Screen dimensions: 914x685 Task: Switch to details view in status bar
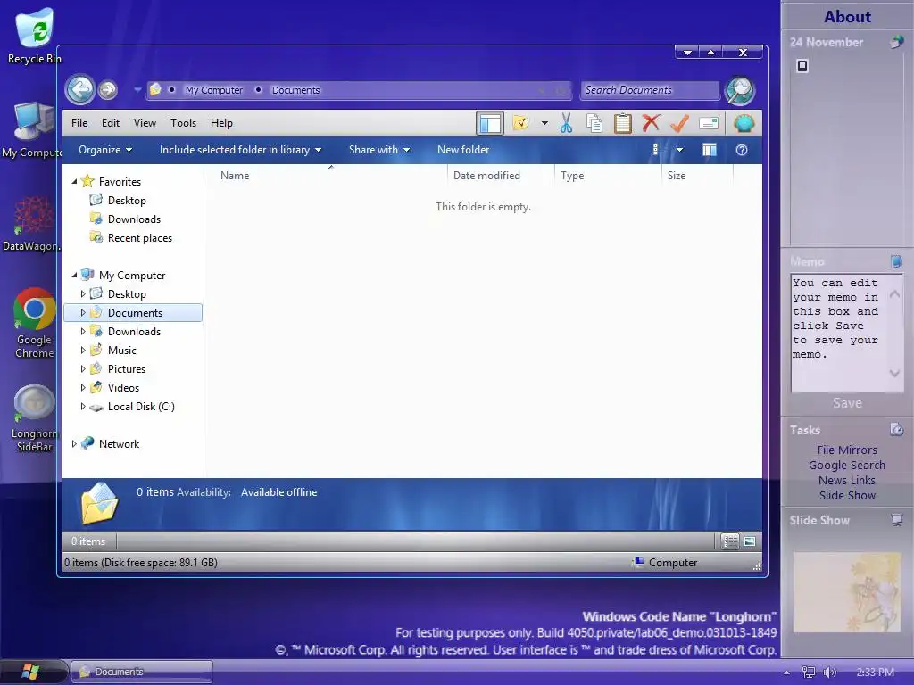(x=730, y=541)
